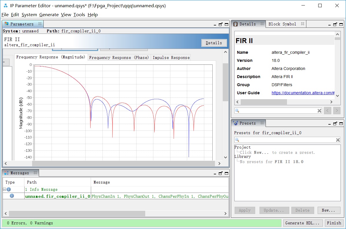Viewport: 346px width, 229px height.
Task: Maximize the Details panel
Action: (341, 24)
